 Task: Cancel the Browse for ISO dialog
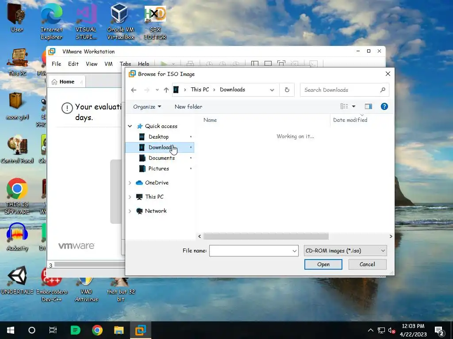click(367, 264)
